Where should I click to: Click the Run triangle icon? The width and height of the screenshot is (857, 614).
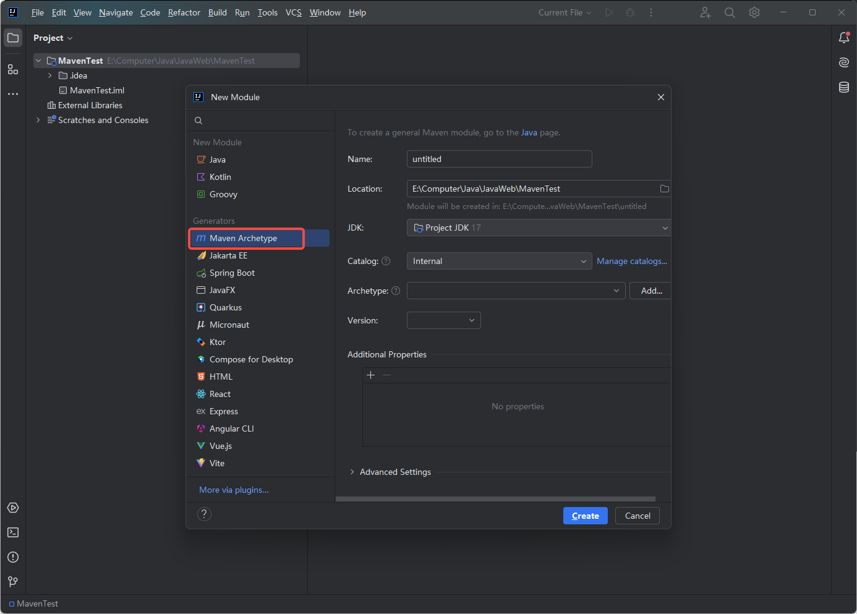609,12
